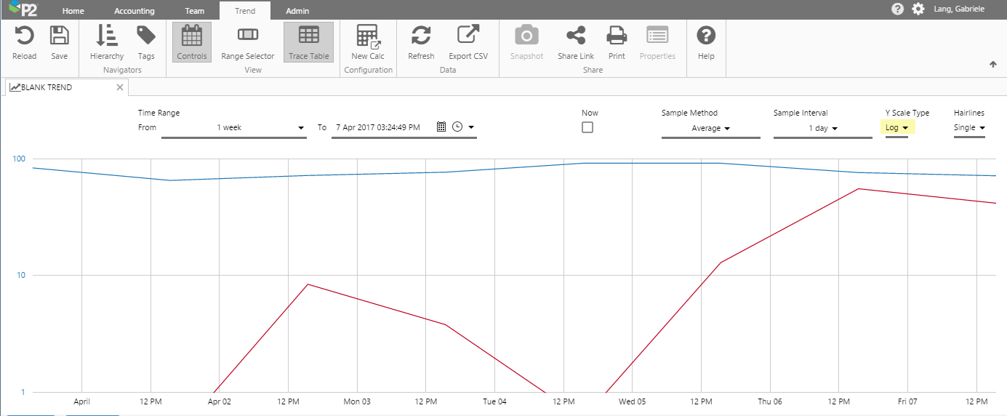Open the Sample Interval dropdown

point(822,129)
